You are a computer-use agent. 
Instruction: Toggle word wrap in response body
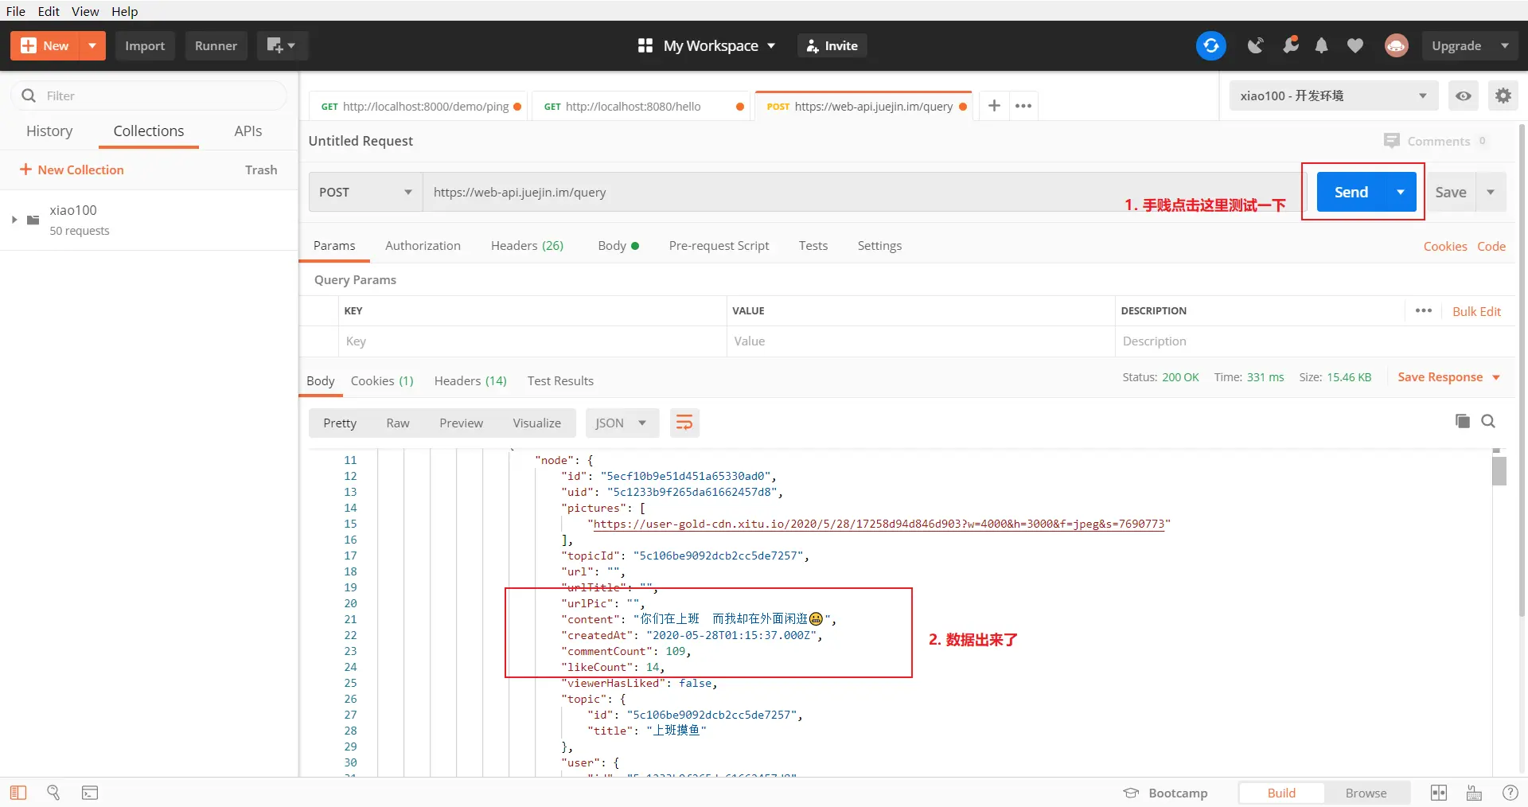684,423
